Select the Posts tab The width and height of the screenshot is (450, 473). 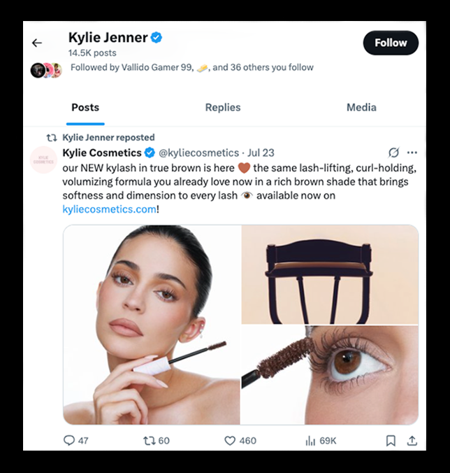tap(85, 107)
